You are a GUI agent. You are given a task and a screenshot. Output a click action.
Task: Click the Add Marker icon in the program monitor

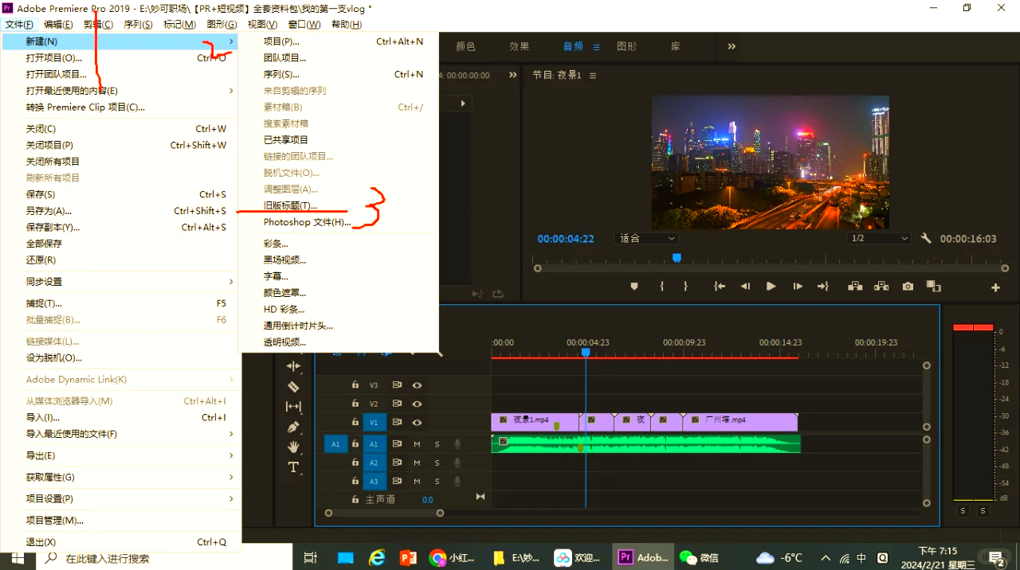[635, 287]
